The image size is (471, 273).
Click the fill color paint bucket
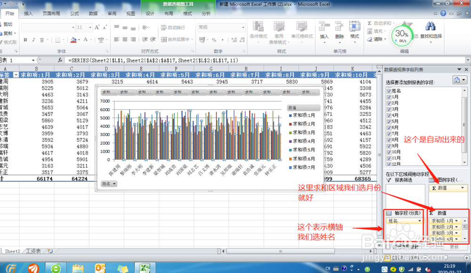[73, 40]
